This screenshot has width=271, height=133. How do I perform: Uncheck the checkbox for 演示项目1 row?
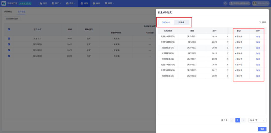(9, 44)
